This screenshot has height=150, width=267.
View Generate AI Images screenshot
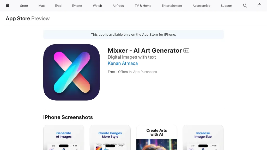(64, 137)
